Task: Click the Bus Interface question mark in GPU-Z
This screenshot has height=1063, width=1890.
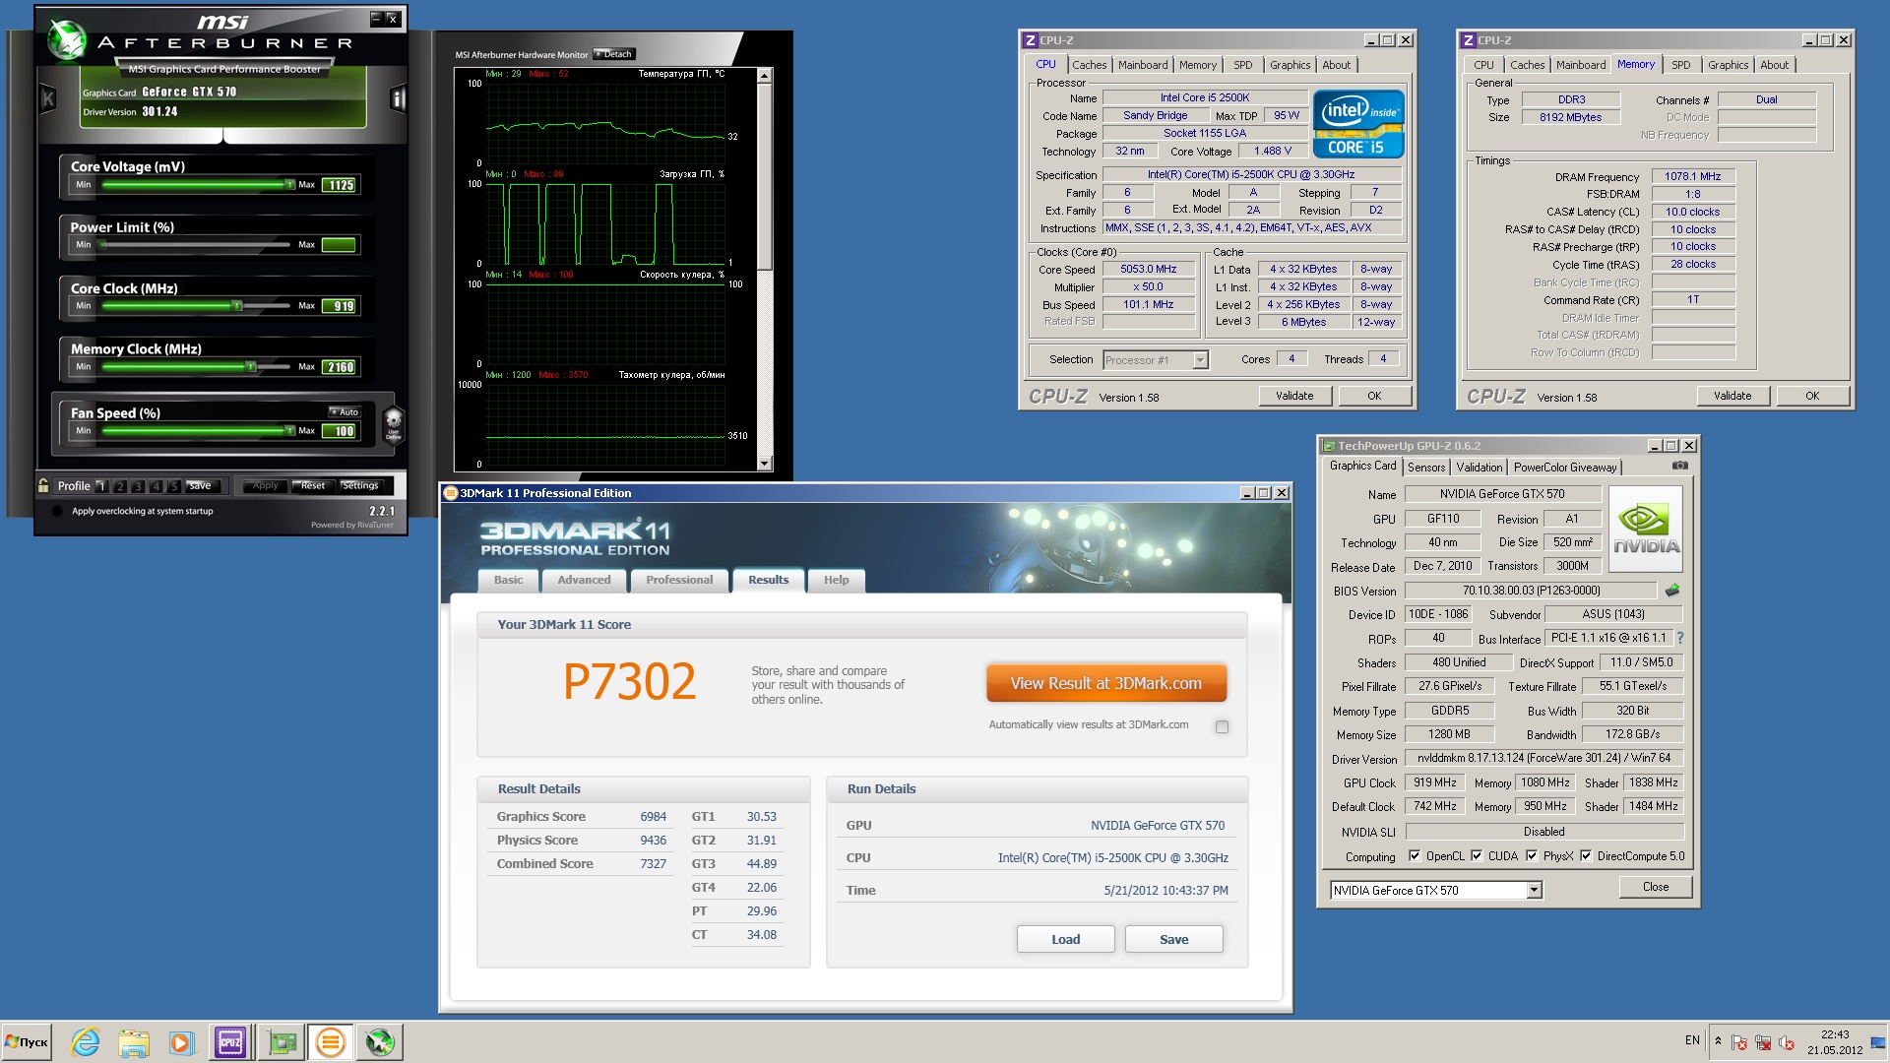Action: tap(1680, 638)
